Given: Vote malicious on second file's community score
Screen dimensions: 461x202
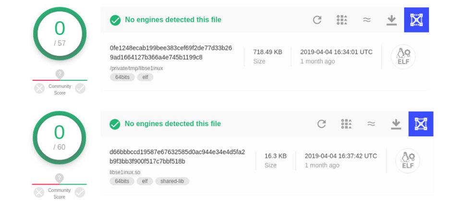Looking at the screenshot, I should (39, 192).
